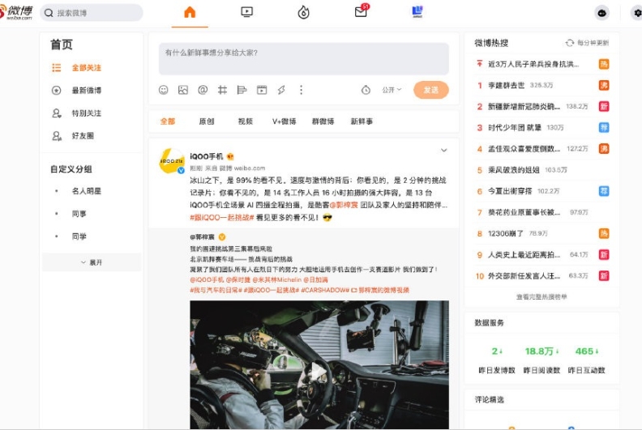Select 全部关注 in the sidebar
The height and width of the screenshot is (430, 642).
(x=87, y=68)
